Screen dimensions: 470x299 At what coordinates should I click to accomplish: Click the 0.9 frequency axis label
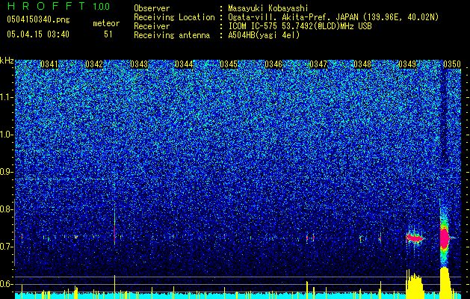pos(6,172)
